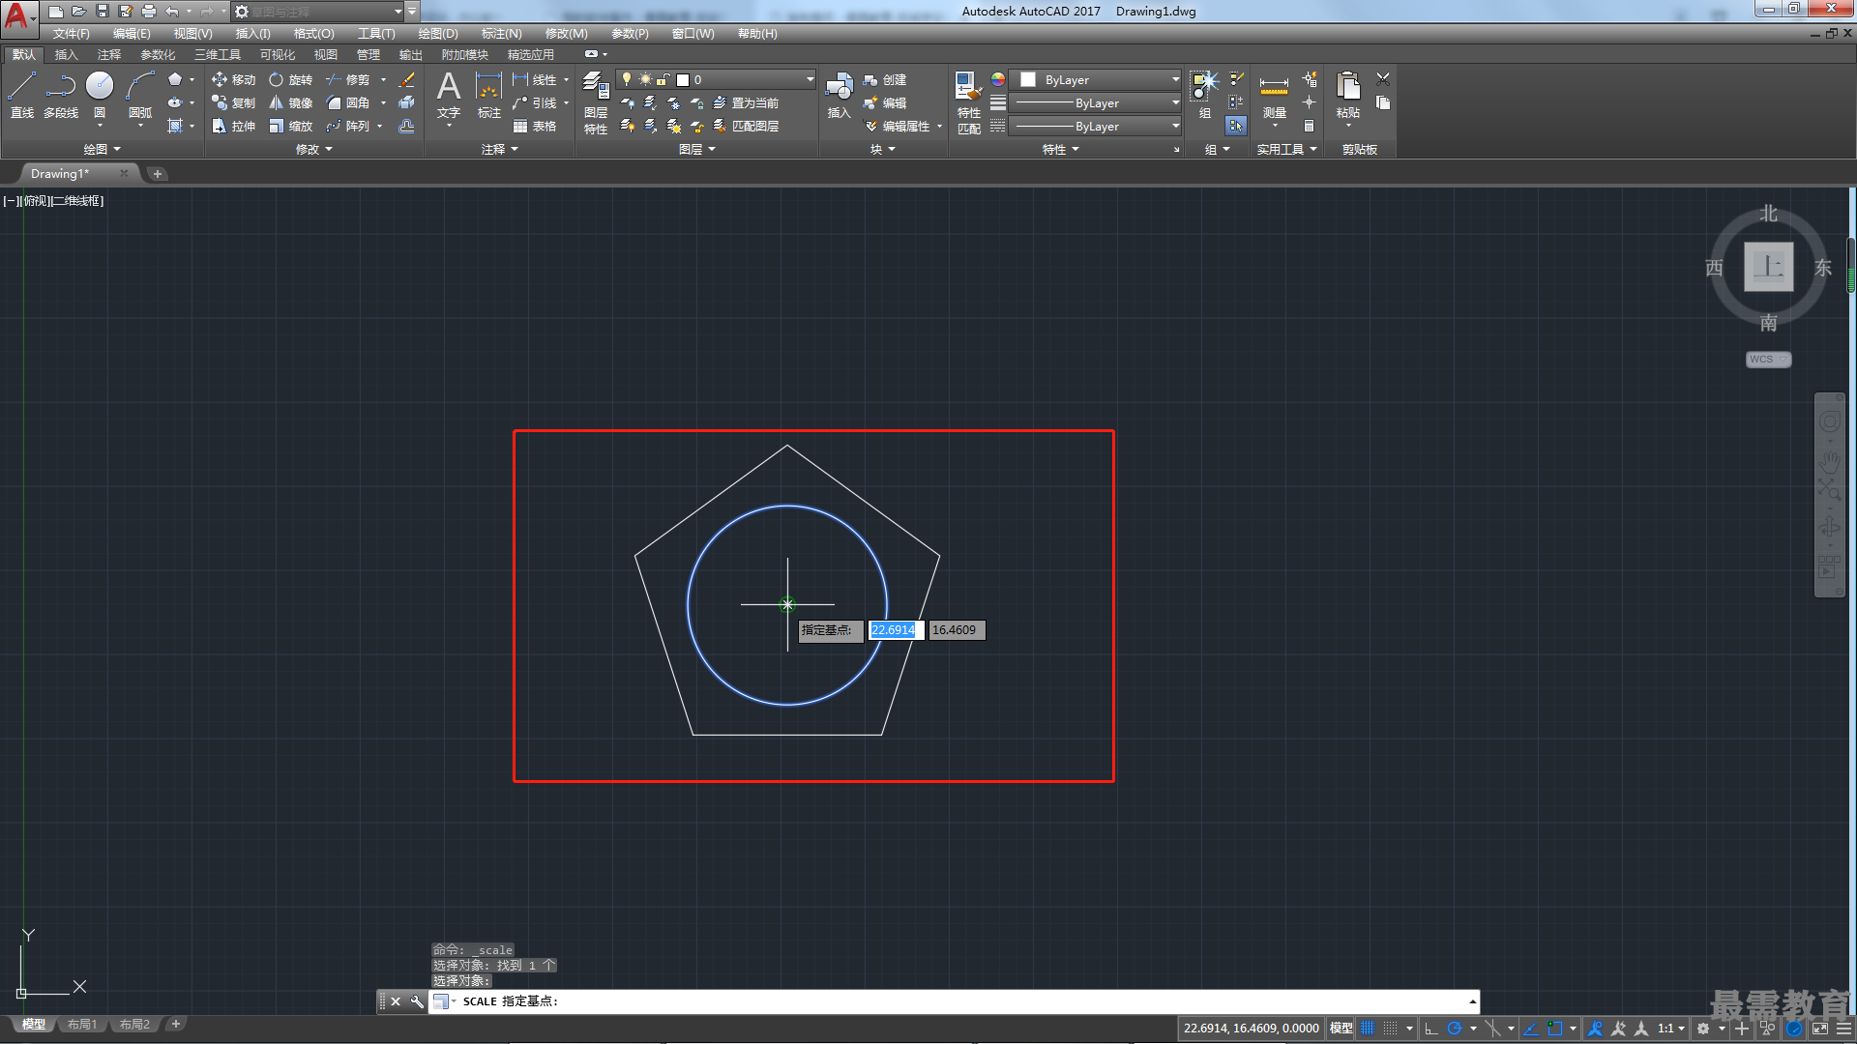Screen dimensions: 1857x1044
Task: Click the 表格 (Table) tool
Action: (x=535, y=126)
